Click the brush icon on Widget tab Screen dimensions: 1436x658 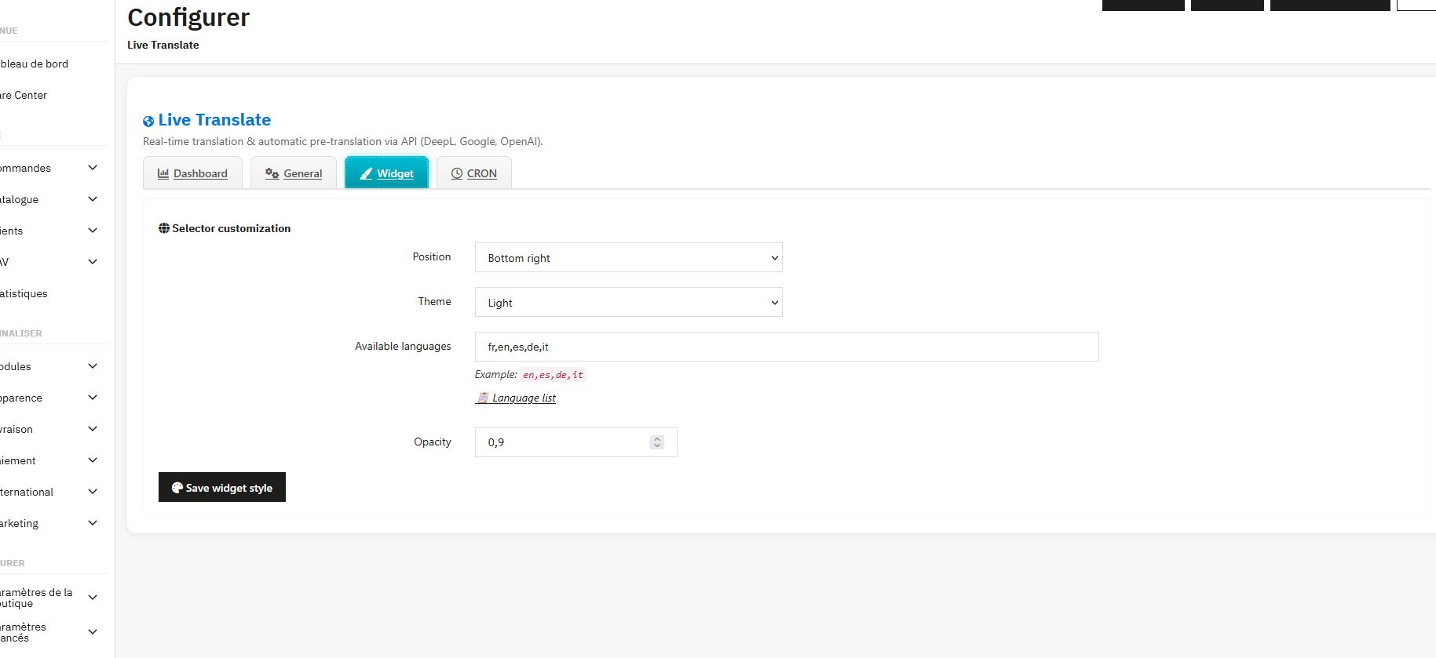[x=366, y=173]
